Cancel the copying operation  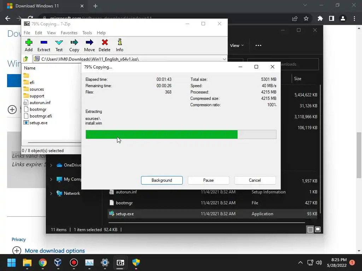[x=255, y=180]
